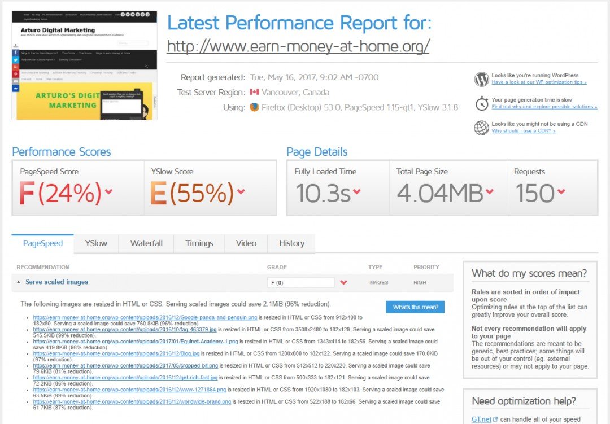
Task: Open cropped-bit.png image link
Action: 125,366
